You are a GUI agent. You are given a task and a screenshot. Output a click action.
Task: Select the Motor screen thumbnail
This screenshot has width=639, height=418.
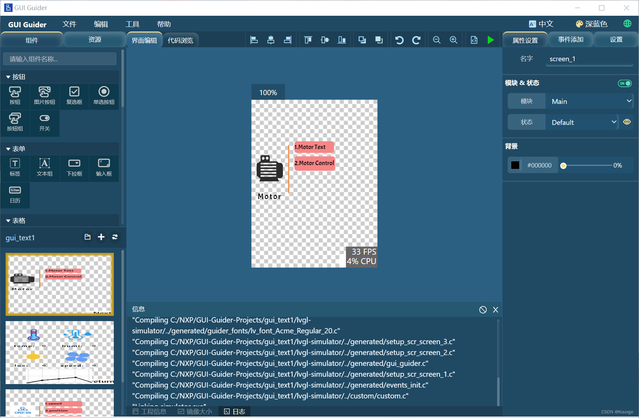tap(60, 284)
